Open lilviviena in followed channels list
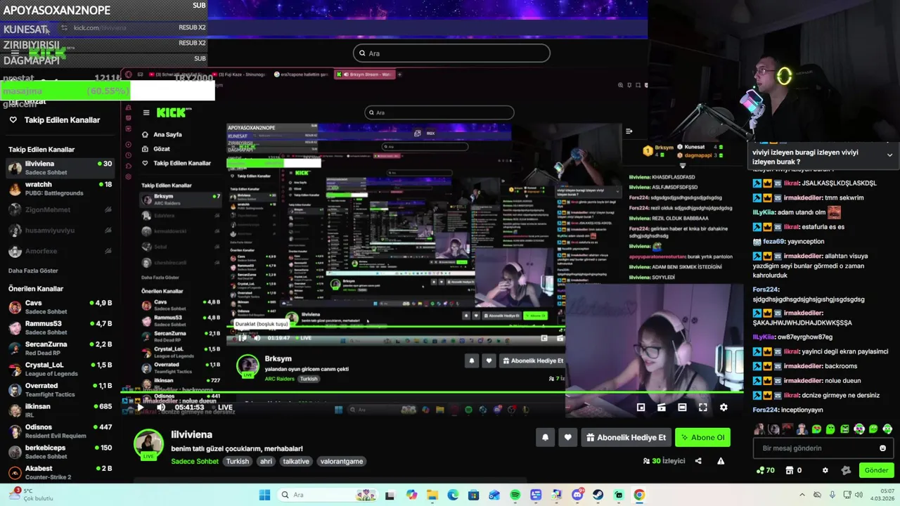Image resolution: width=900 pixels, height=506 pixels. pyautogui.click(x=60, y=168)
